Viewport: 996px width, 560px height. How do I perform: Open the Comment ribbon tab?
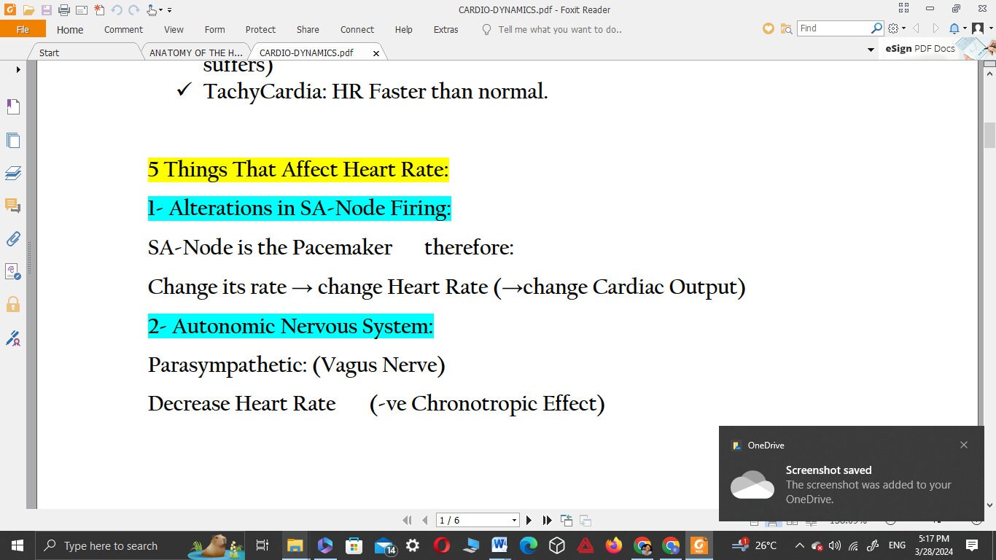pos(123,30)
